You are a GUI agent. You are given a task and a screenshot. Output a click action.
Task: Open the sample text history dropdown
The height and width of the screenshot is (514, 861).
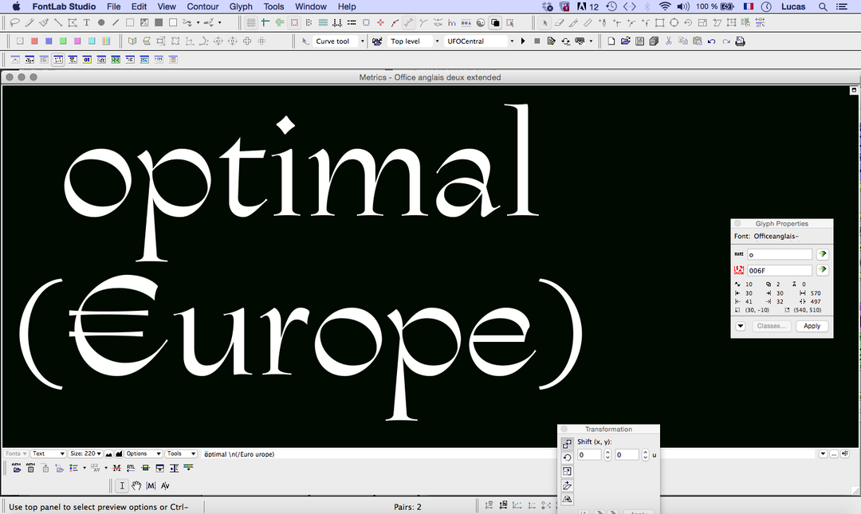tap(823, 454)
